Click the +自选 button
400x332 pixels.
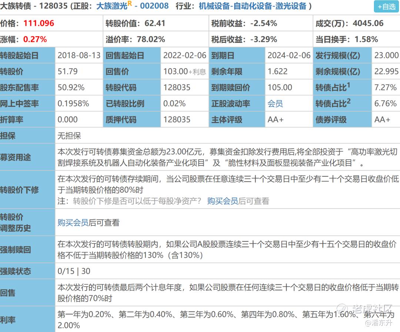tap(386, 7)
